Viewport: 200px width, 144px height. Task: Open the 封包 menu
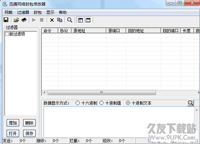37,12
